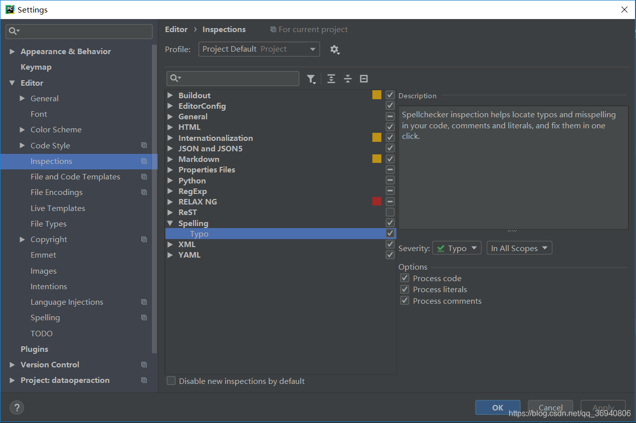
Task: Click the PyCharm icon in title bar
Action: [10, 10]
